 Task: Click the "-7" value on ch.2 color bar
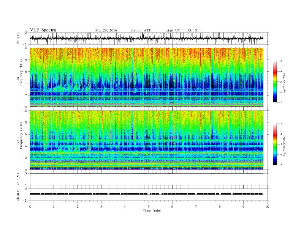pyautogui.click(x=280, y=165)
